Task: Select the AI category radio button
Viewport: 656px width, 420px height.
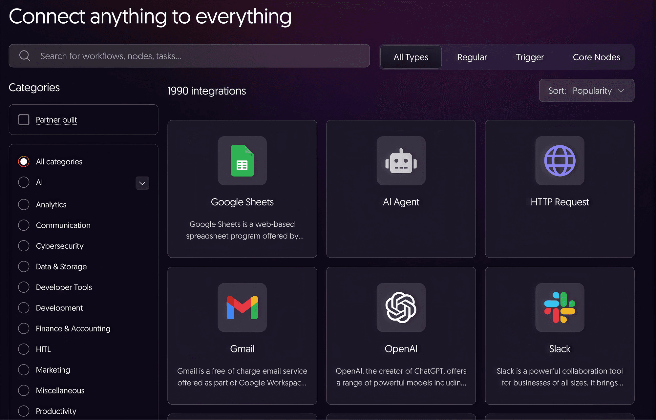Action: pos(24,182)
